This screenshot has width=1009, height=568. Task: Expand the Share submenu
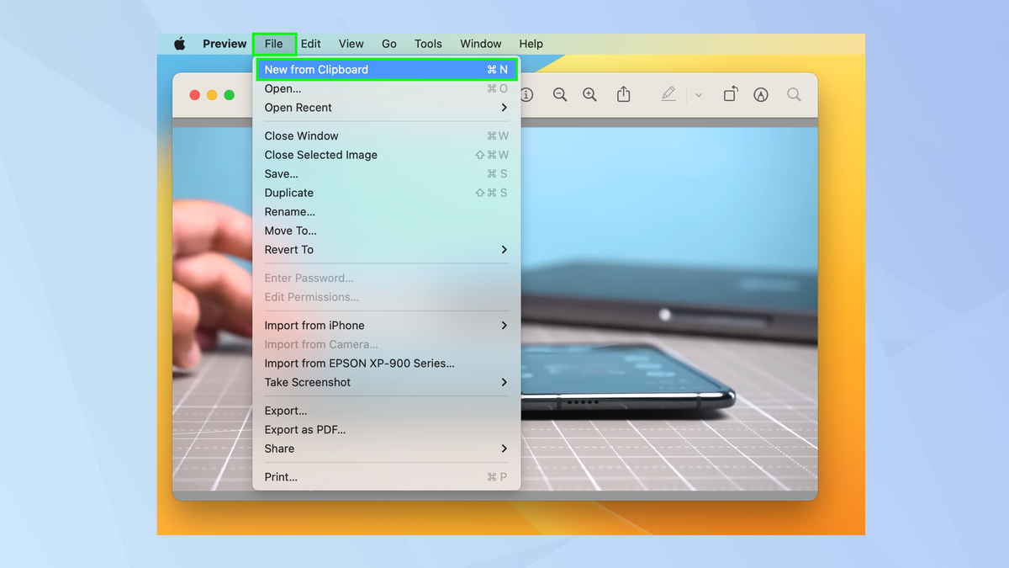click(387, 449)
